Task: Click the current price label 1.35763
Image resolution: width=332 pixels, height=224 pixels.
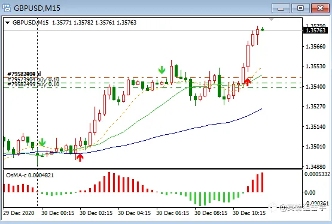Action: coord(315,30)
